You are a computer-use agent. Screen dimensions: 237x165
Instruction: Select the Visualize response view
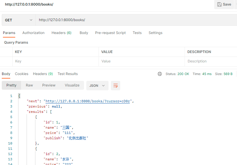pos(72,85)
